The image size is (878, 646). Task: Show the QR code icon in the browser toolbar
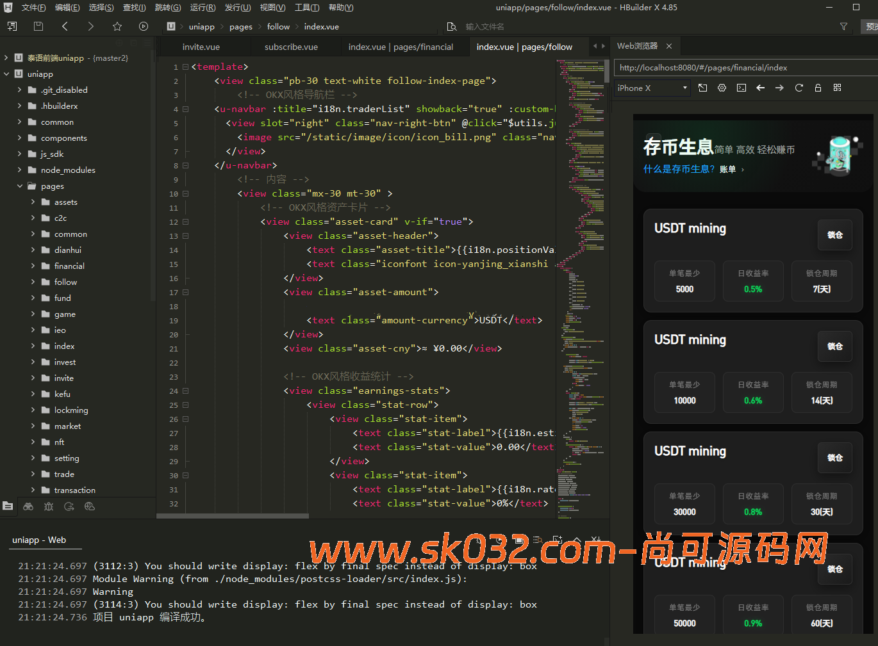point(837,88)
